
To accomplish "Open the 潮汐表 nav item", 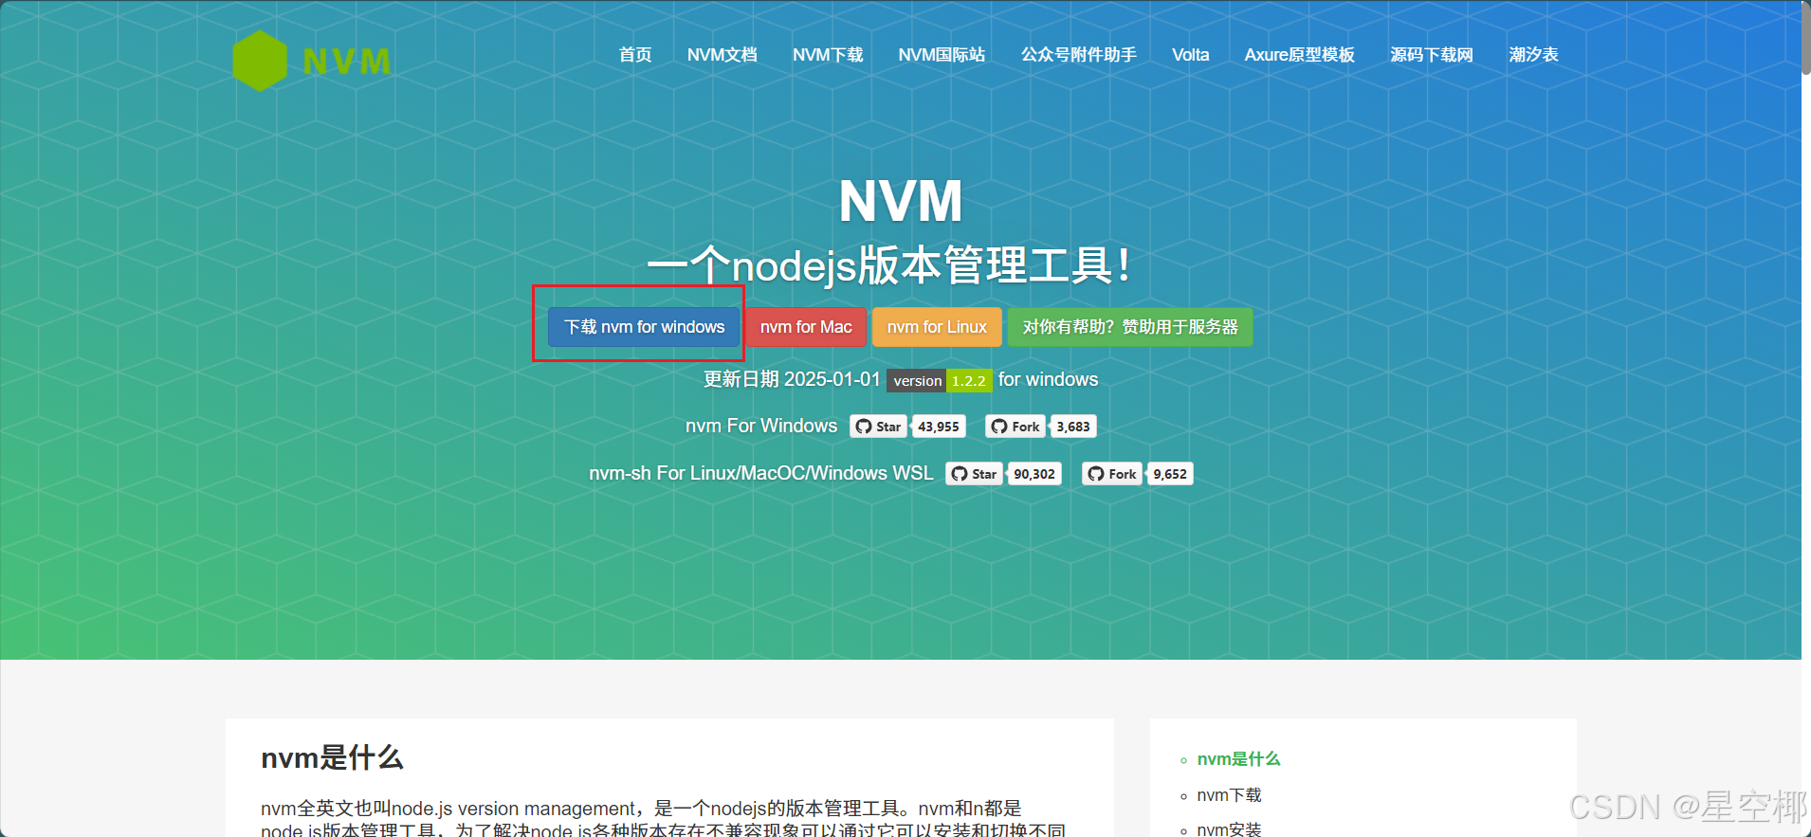I will coord(1533,55).
